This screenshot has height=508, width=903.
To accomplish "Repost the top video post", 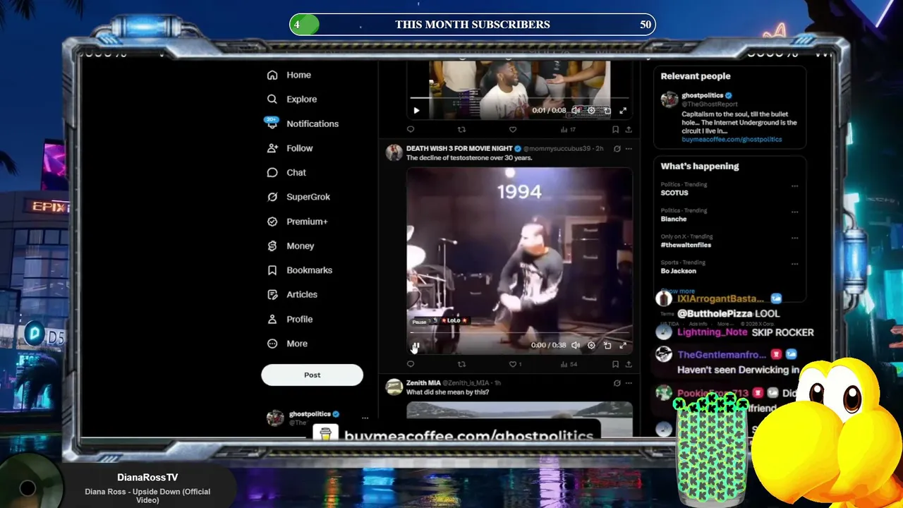I will point(461,129).
